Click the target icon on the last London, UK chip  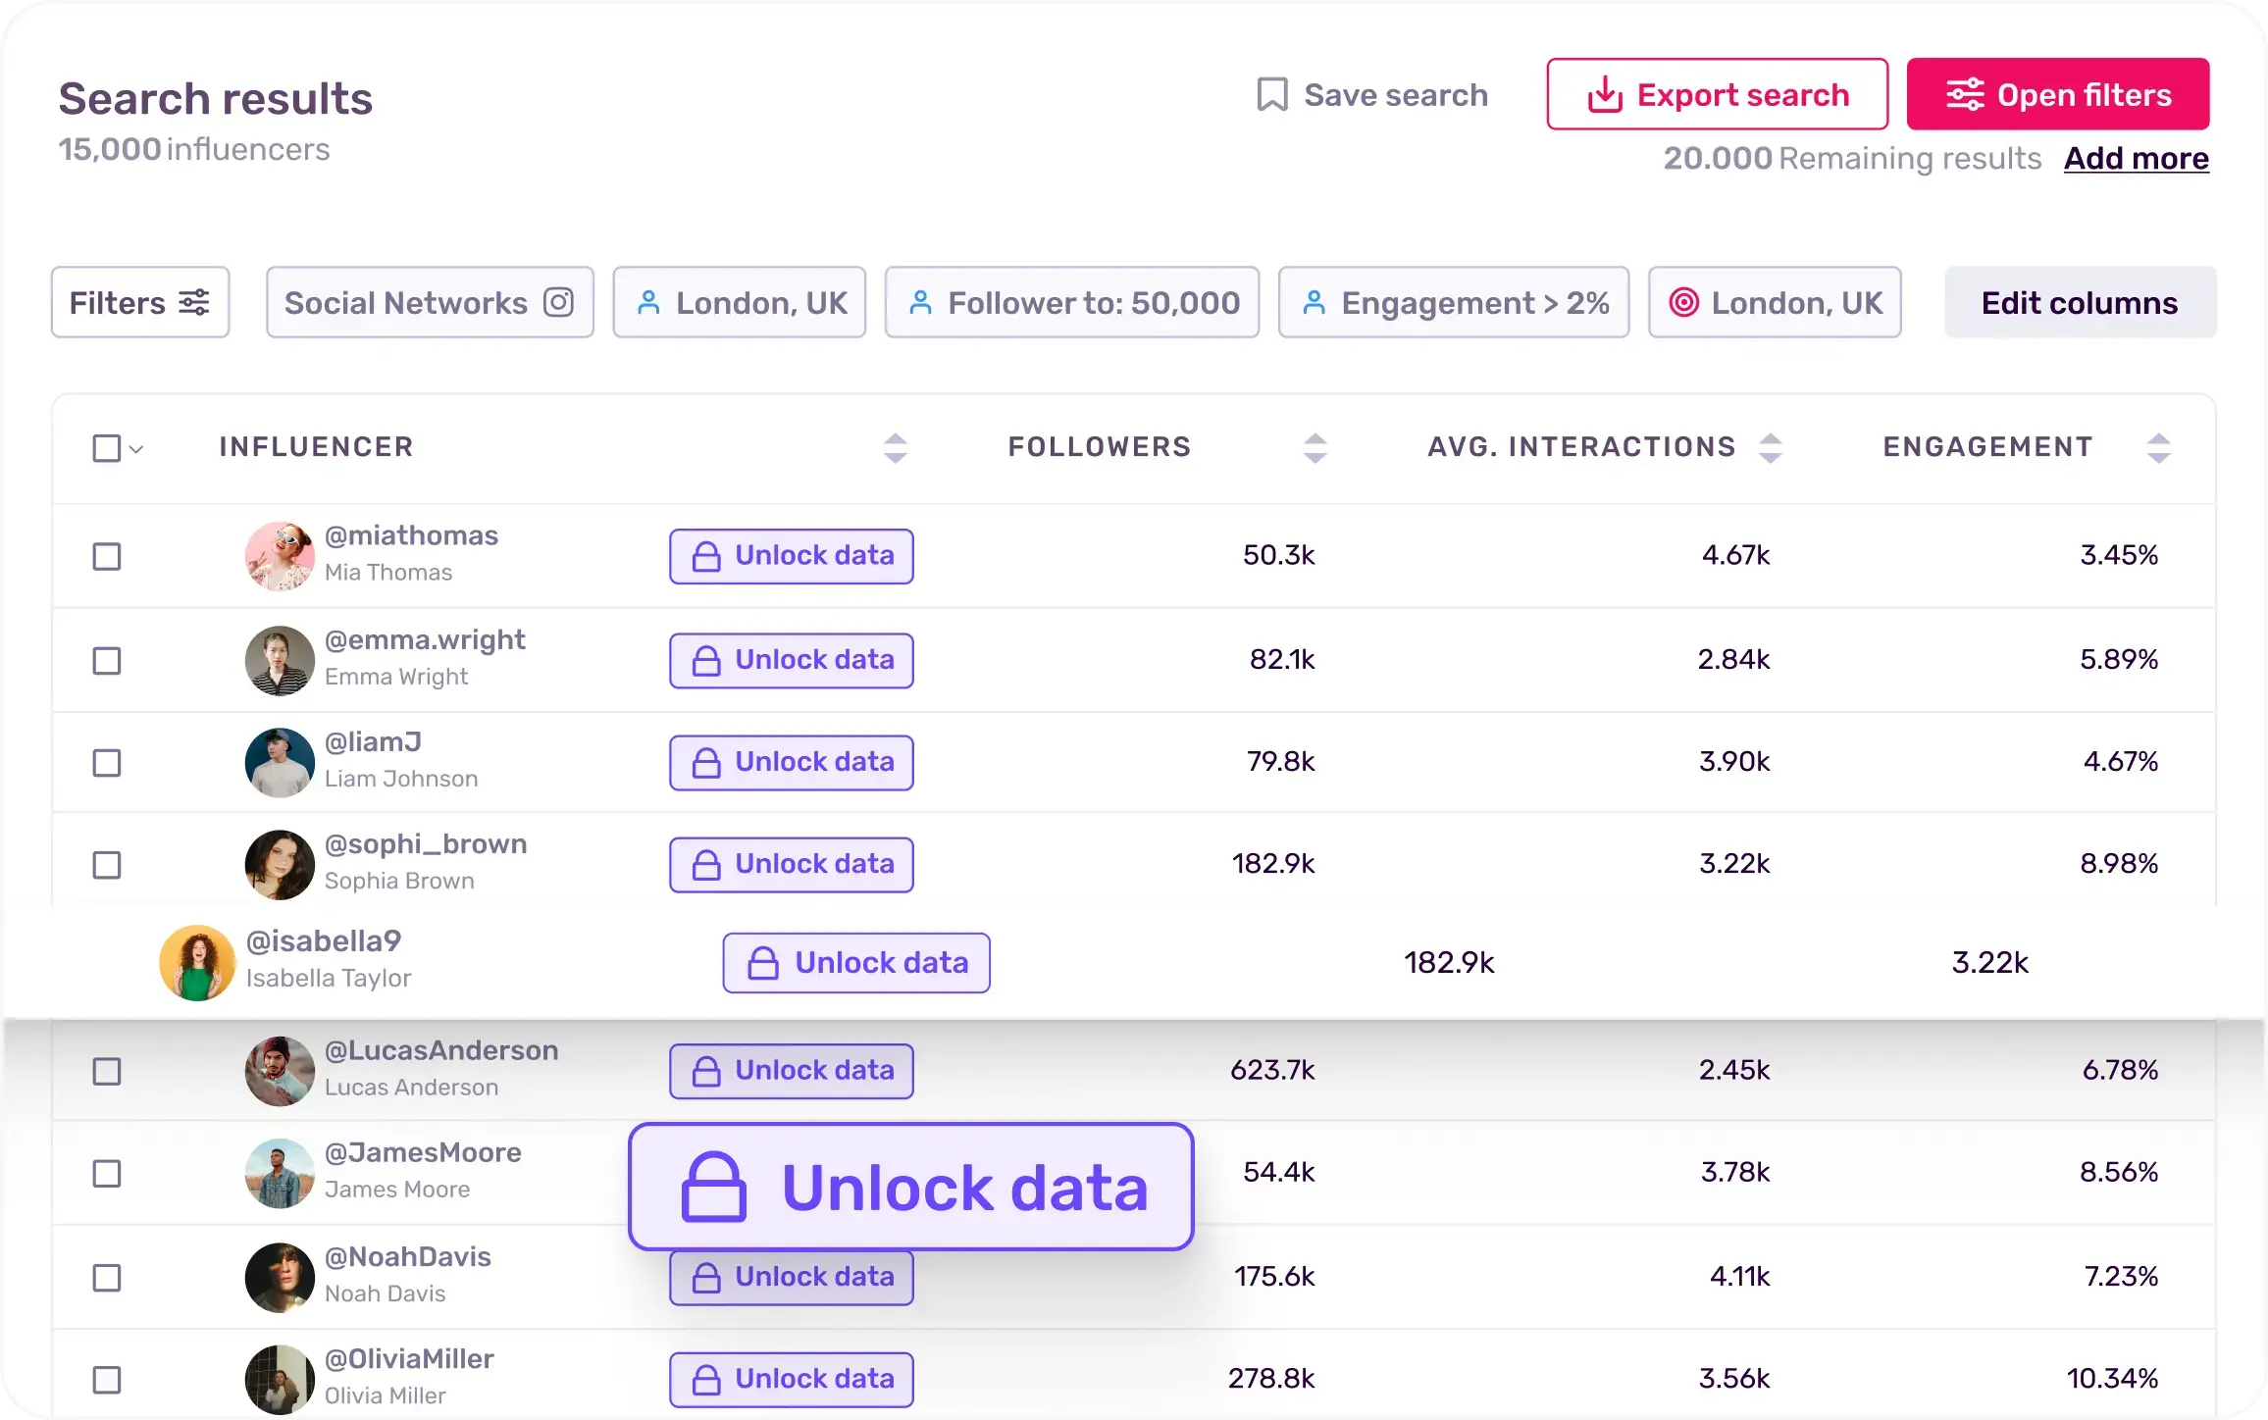point(1683,302)
